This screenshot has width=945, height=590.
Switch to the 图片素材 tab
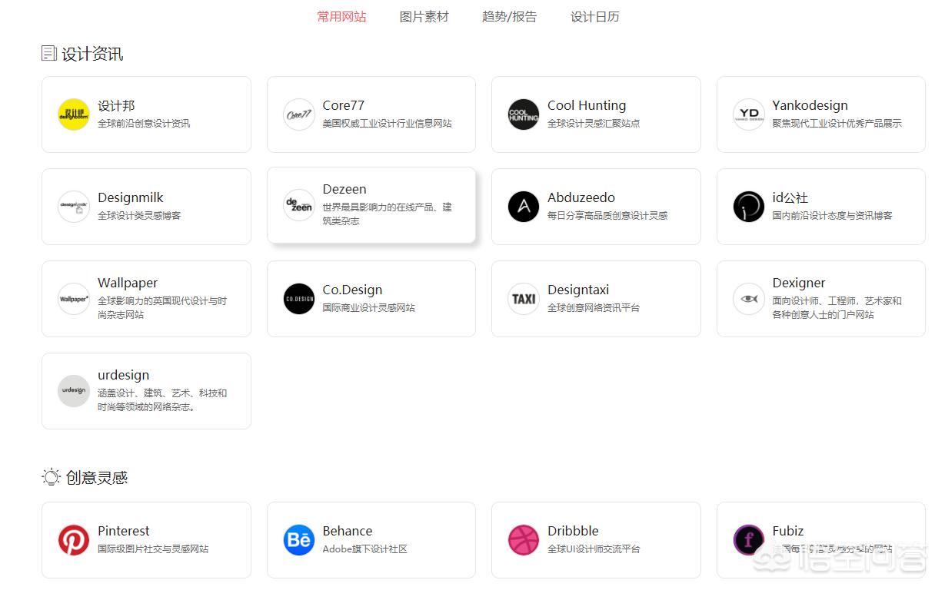[x=424, y=17]
